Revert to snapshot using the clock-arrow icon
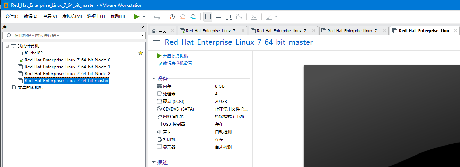The width and height of the screenshot is (460, 167). (183, 16)
